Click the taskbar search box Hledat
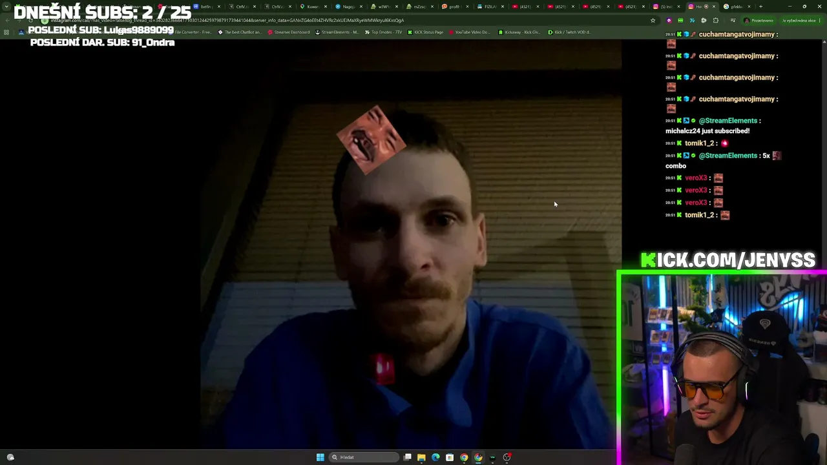Viewport: 827px width, 465px height. [364, 457]
